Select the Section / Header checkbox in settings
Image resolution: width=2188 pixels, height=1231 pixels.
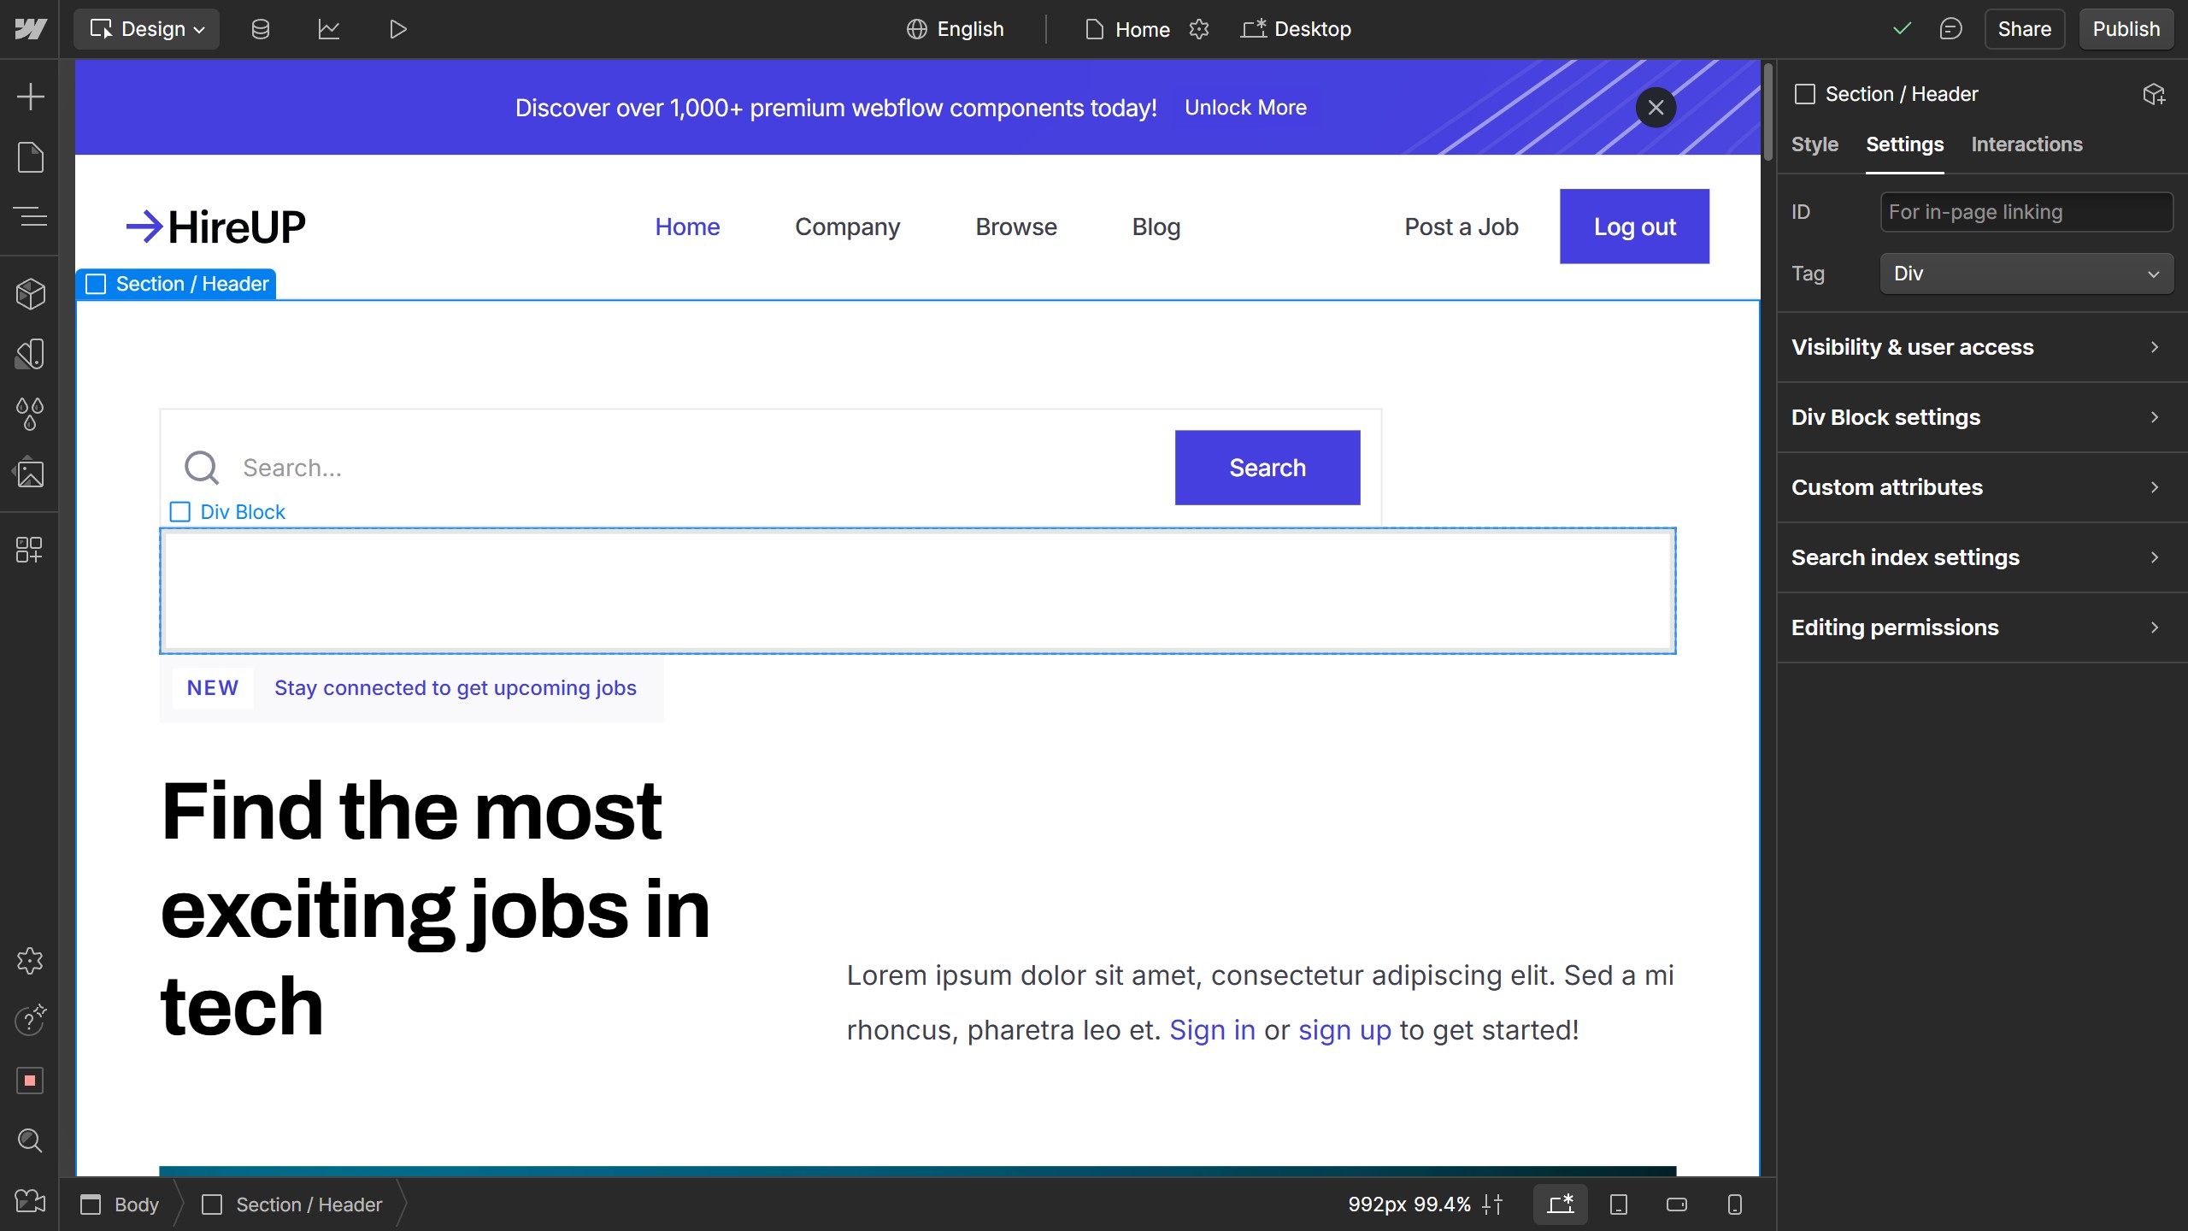point(1806,93)
